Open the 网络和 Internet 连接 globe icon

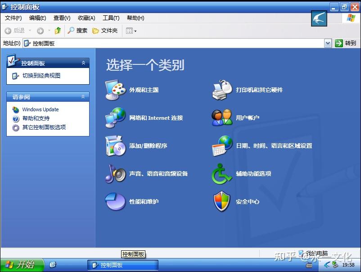(x=115, y=118)
